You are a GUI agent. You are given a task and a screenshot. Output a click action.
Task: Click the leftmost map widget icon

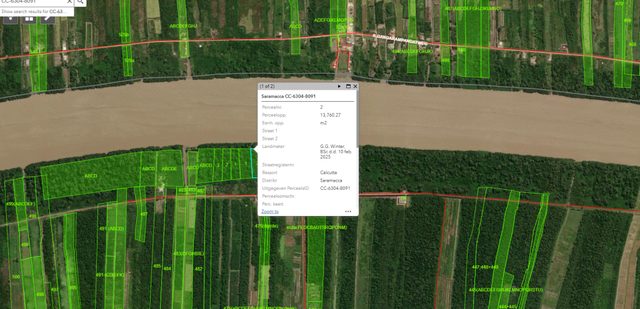[x=11, y=18]
